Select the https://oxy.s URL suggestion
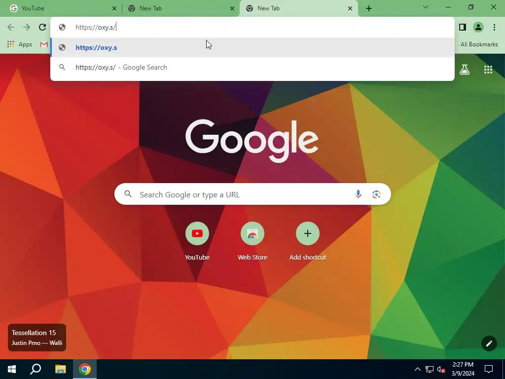 coord(252,47)
